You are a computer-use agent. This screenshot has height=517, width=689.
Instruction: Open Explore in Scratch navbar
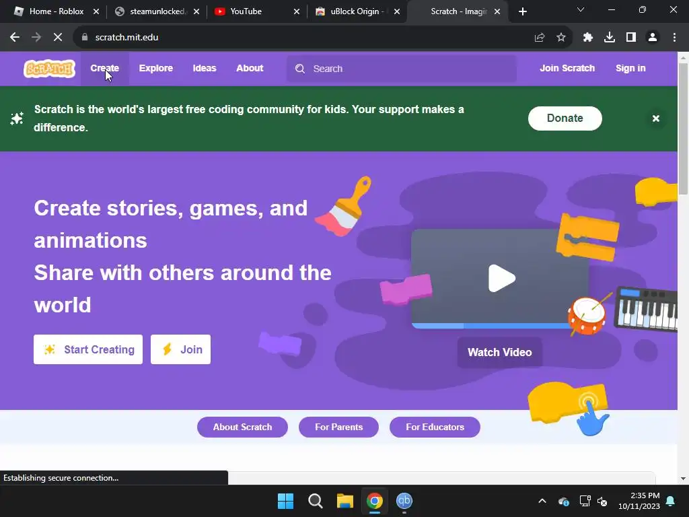pos(156,69)
